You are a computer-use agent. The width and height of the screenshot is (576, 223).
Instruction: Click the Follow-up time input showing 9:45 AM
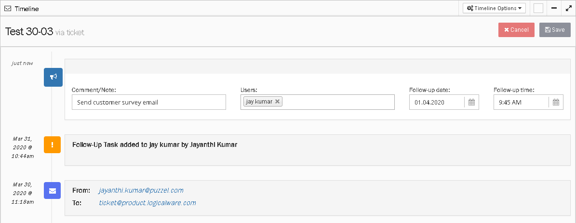521,102
